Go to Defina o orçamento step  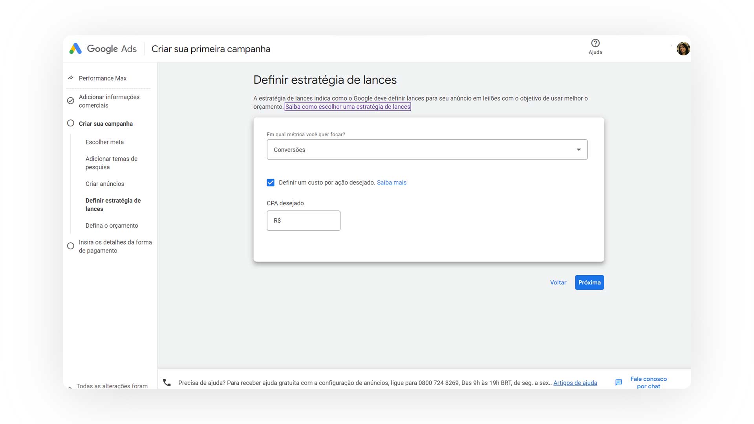click(112, 225)
